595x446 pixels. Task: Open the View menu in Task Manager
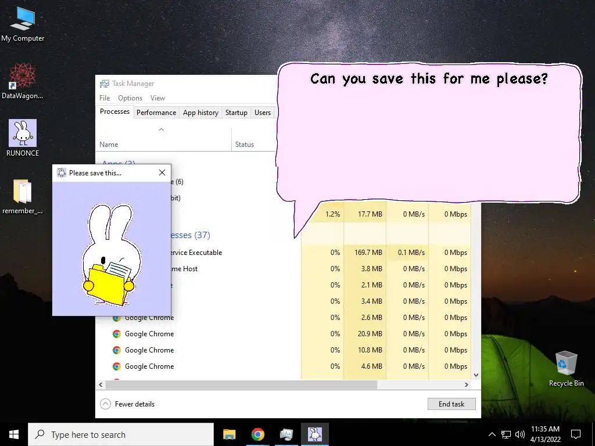pos(157,98)
